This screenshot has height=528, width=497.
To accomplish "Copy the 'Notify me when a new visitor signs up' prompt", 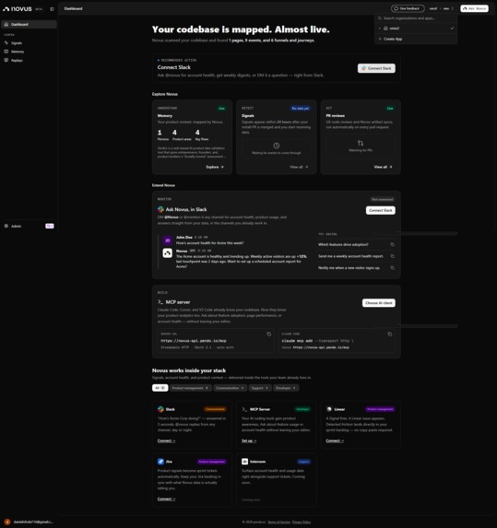I will (392, 268).
